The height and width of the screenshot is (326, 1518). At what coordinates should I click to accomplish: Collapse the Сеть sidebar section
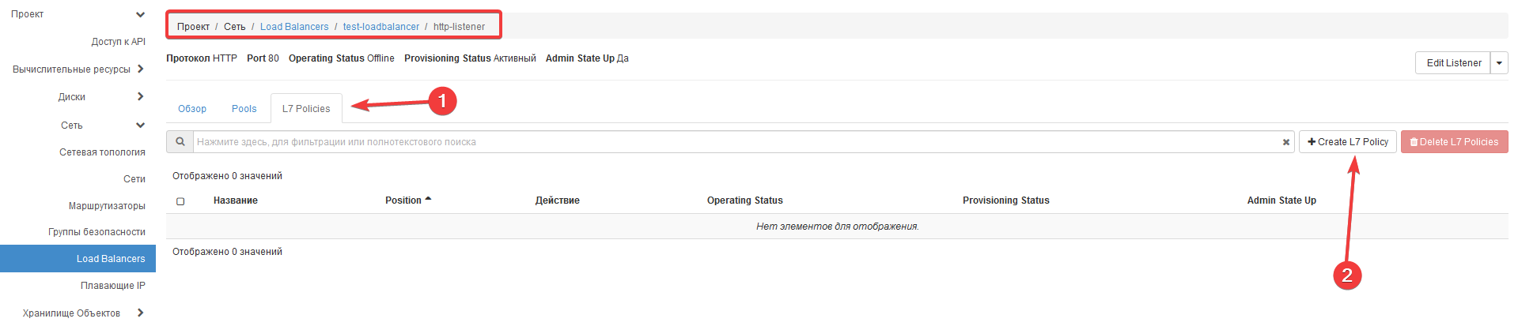[140, 125]
